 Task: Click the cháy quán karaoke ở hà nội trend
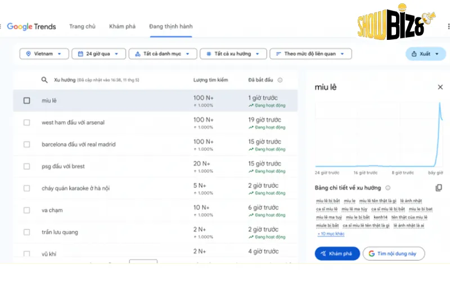click(76, 188)
